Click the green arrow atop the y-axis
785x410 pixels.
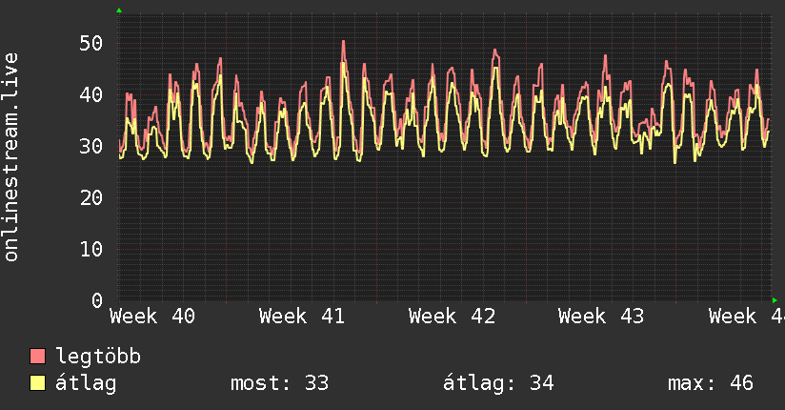[x=119, y=10]
